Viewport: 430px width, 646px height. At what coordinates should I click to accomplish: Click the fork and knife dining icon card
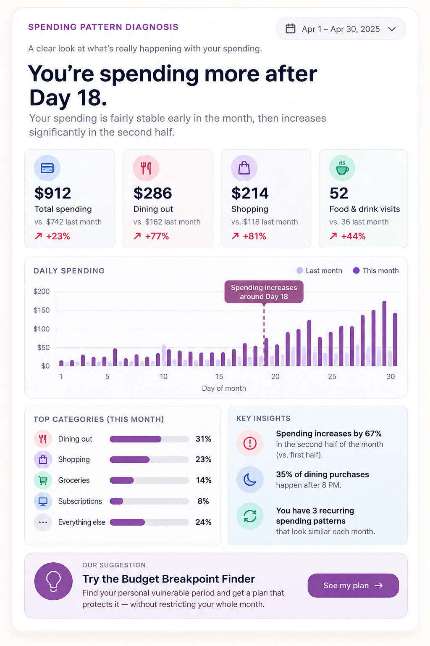146,168
